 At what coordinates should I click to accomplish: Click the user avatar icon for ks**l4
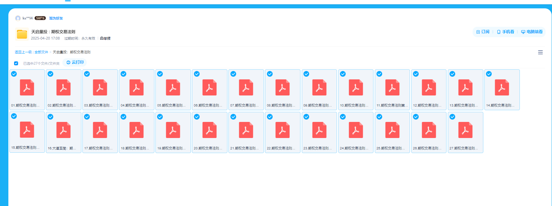click(x=18, y=18)
